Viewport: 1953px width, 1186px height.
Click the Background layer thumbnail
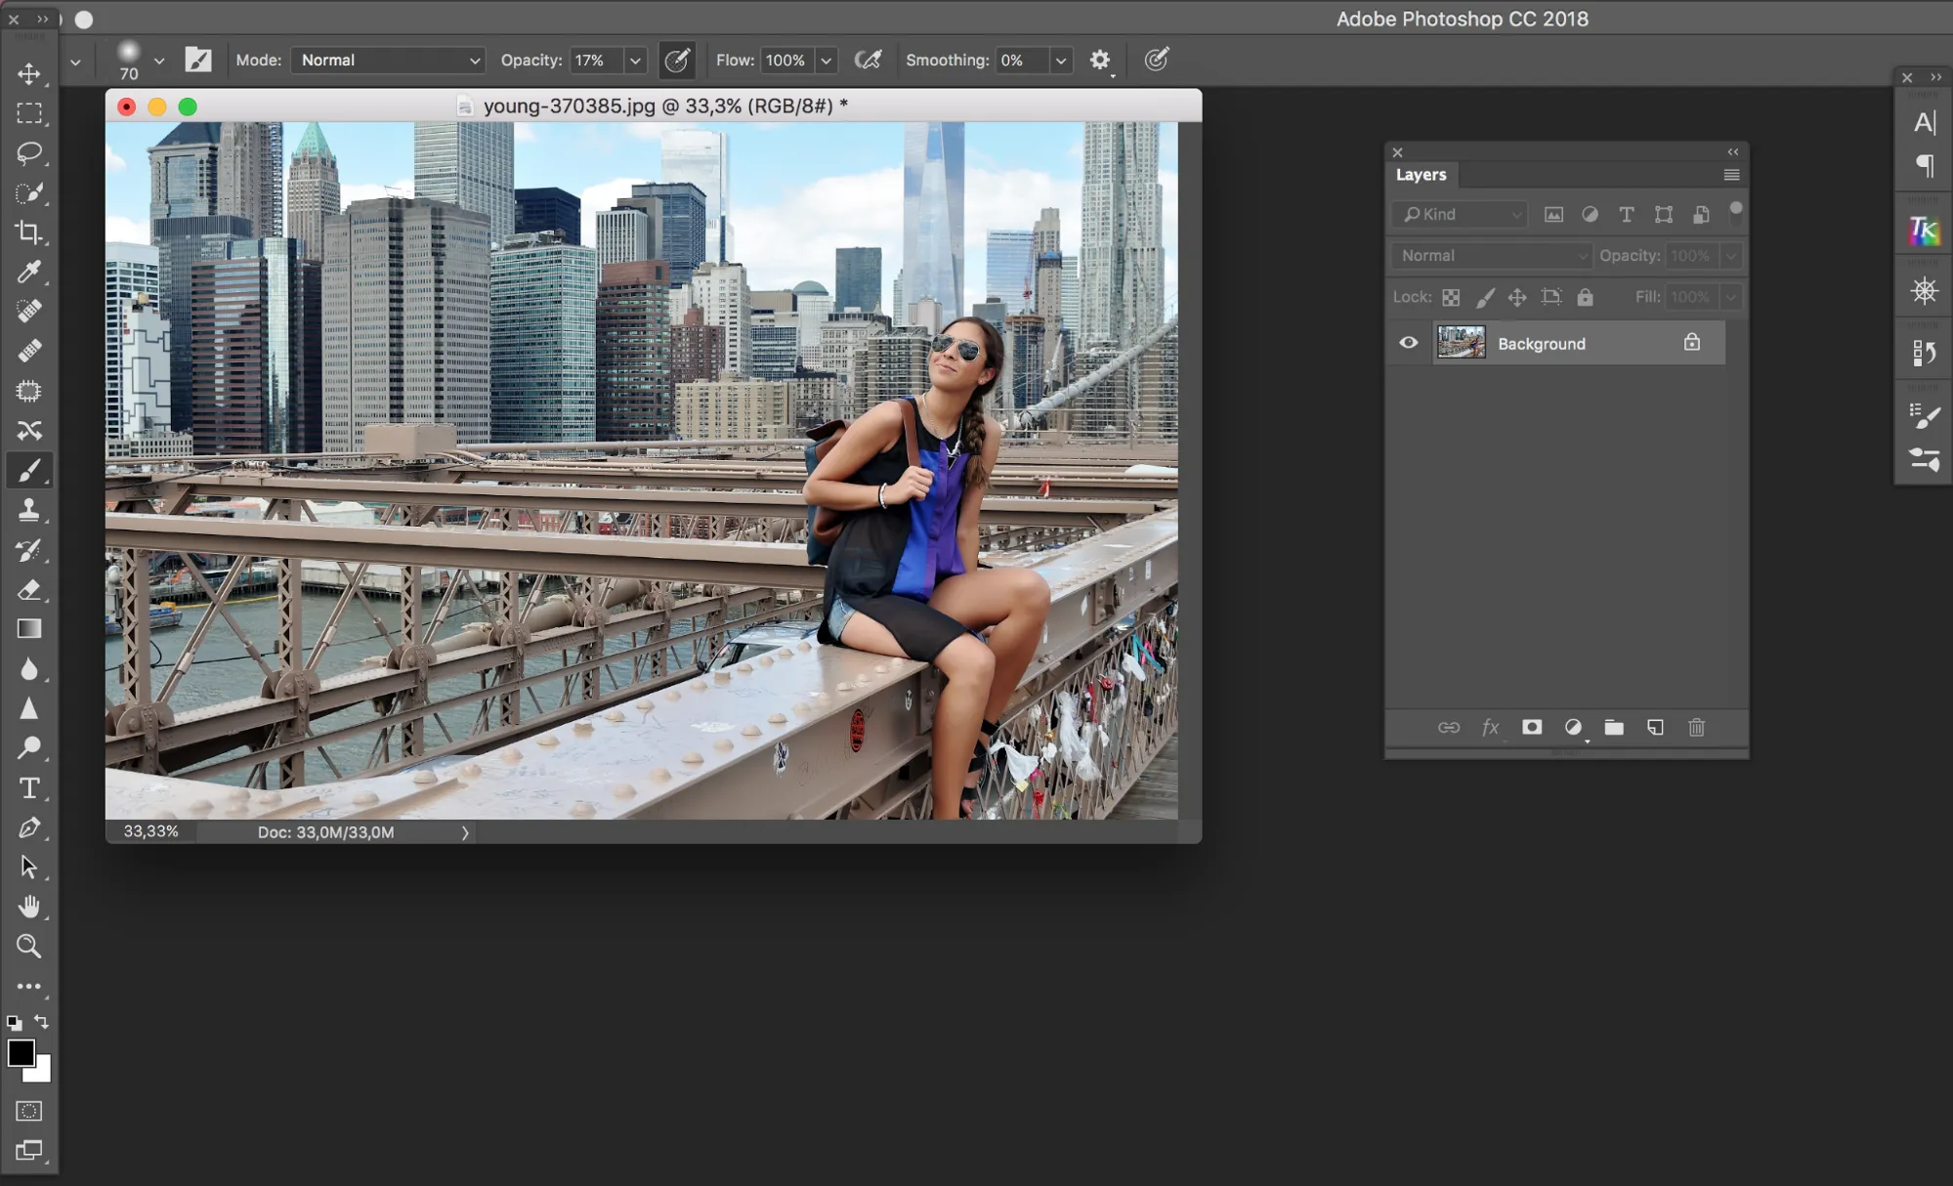(x=1461, y=343)
